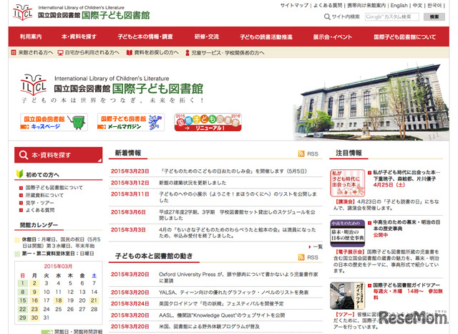Click the RSS icon for 新着情報
Screen dimensions: 458x334
tap(301, 154)
